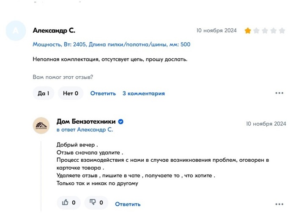Click 'Ответить' under Александр's review
This screenshot has width=296, height=215.
click(103, 93)
